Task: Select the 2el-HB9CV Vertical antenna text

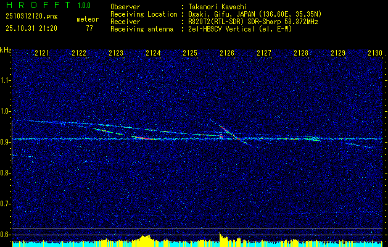Action: click(240, 29)
